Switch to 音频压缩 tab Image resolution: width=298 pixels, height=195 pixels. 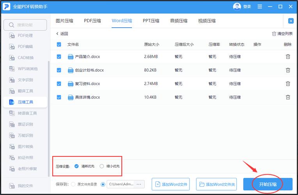179,21
